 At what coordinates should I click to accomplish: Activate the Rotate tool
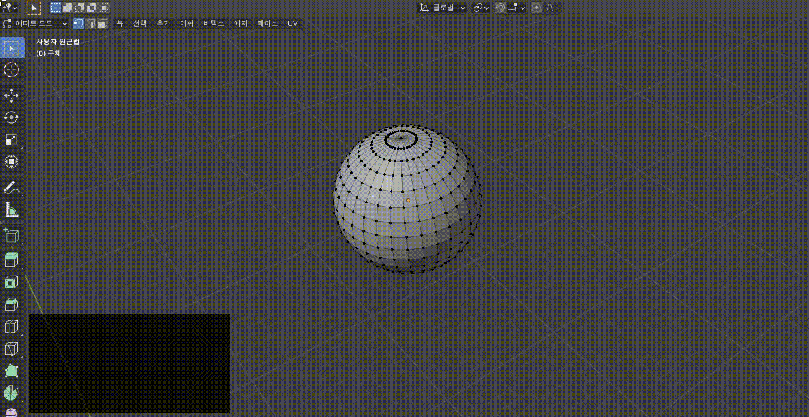[11, 118]
